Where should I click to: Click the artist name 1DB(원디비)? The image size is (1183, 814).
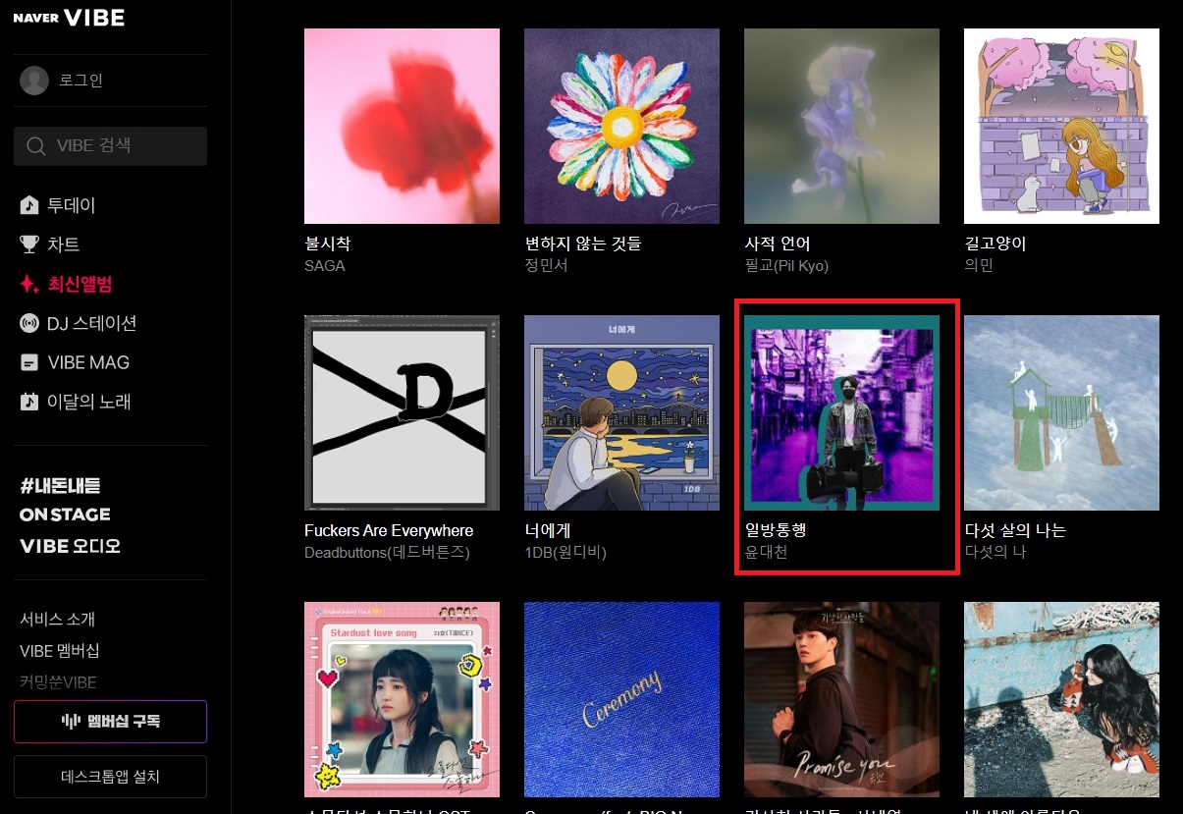coord(565,553)
